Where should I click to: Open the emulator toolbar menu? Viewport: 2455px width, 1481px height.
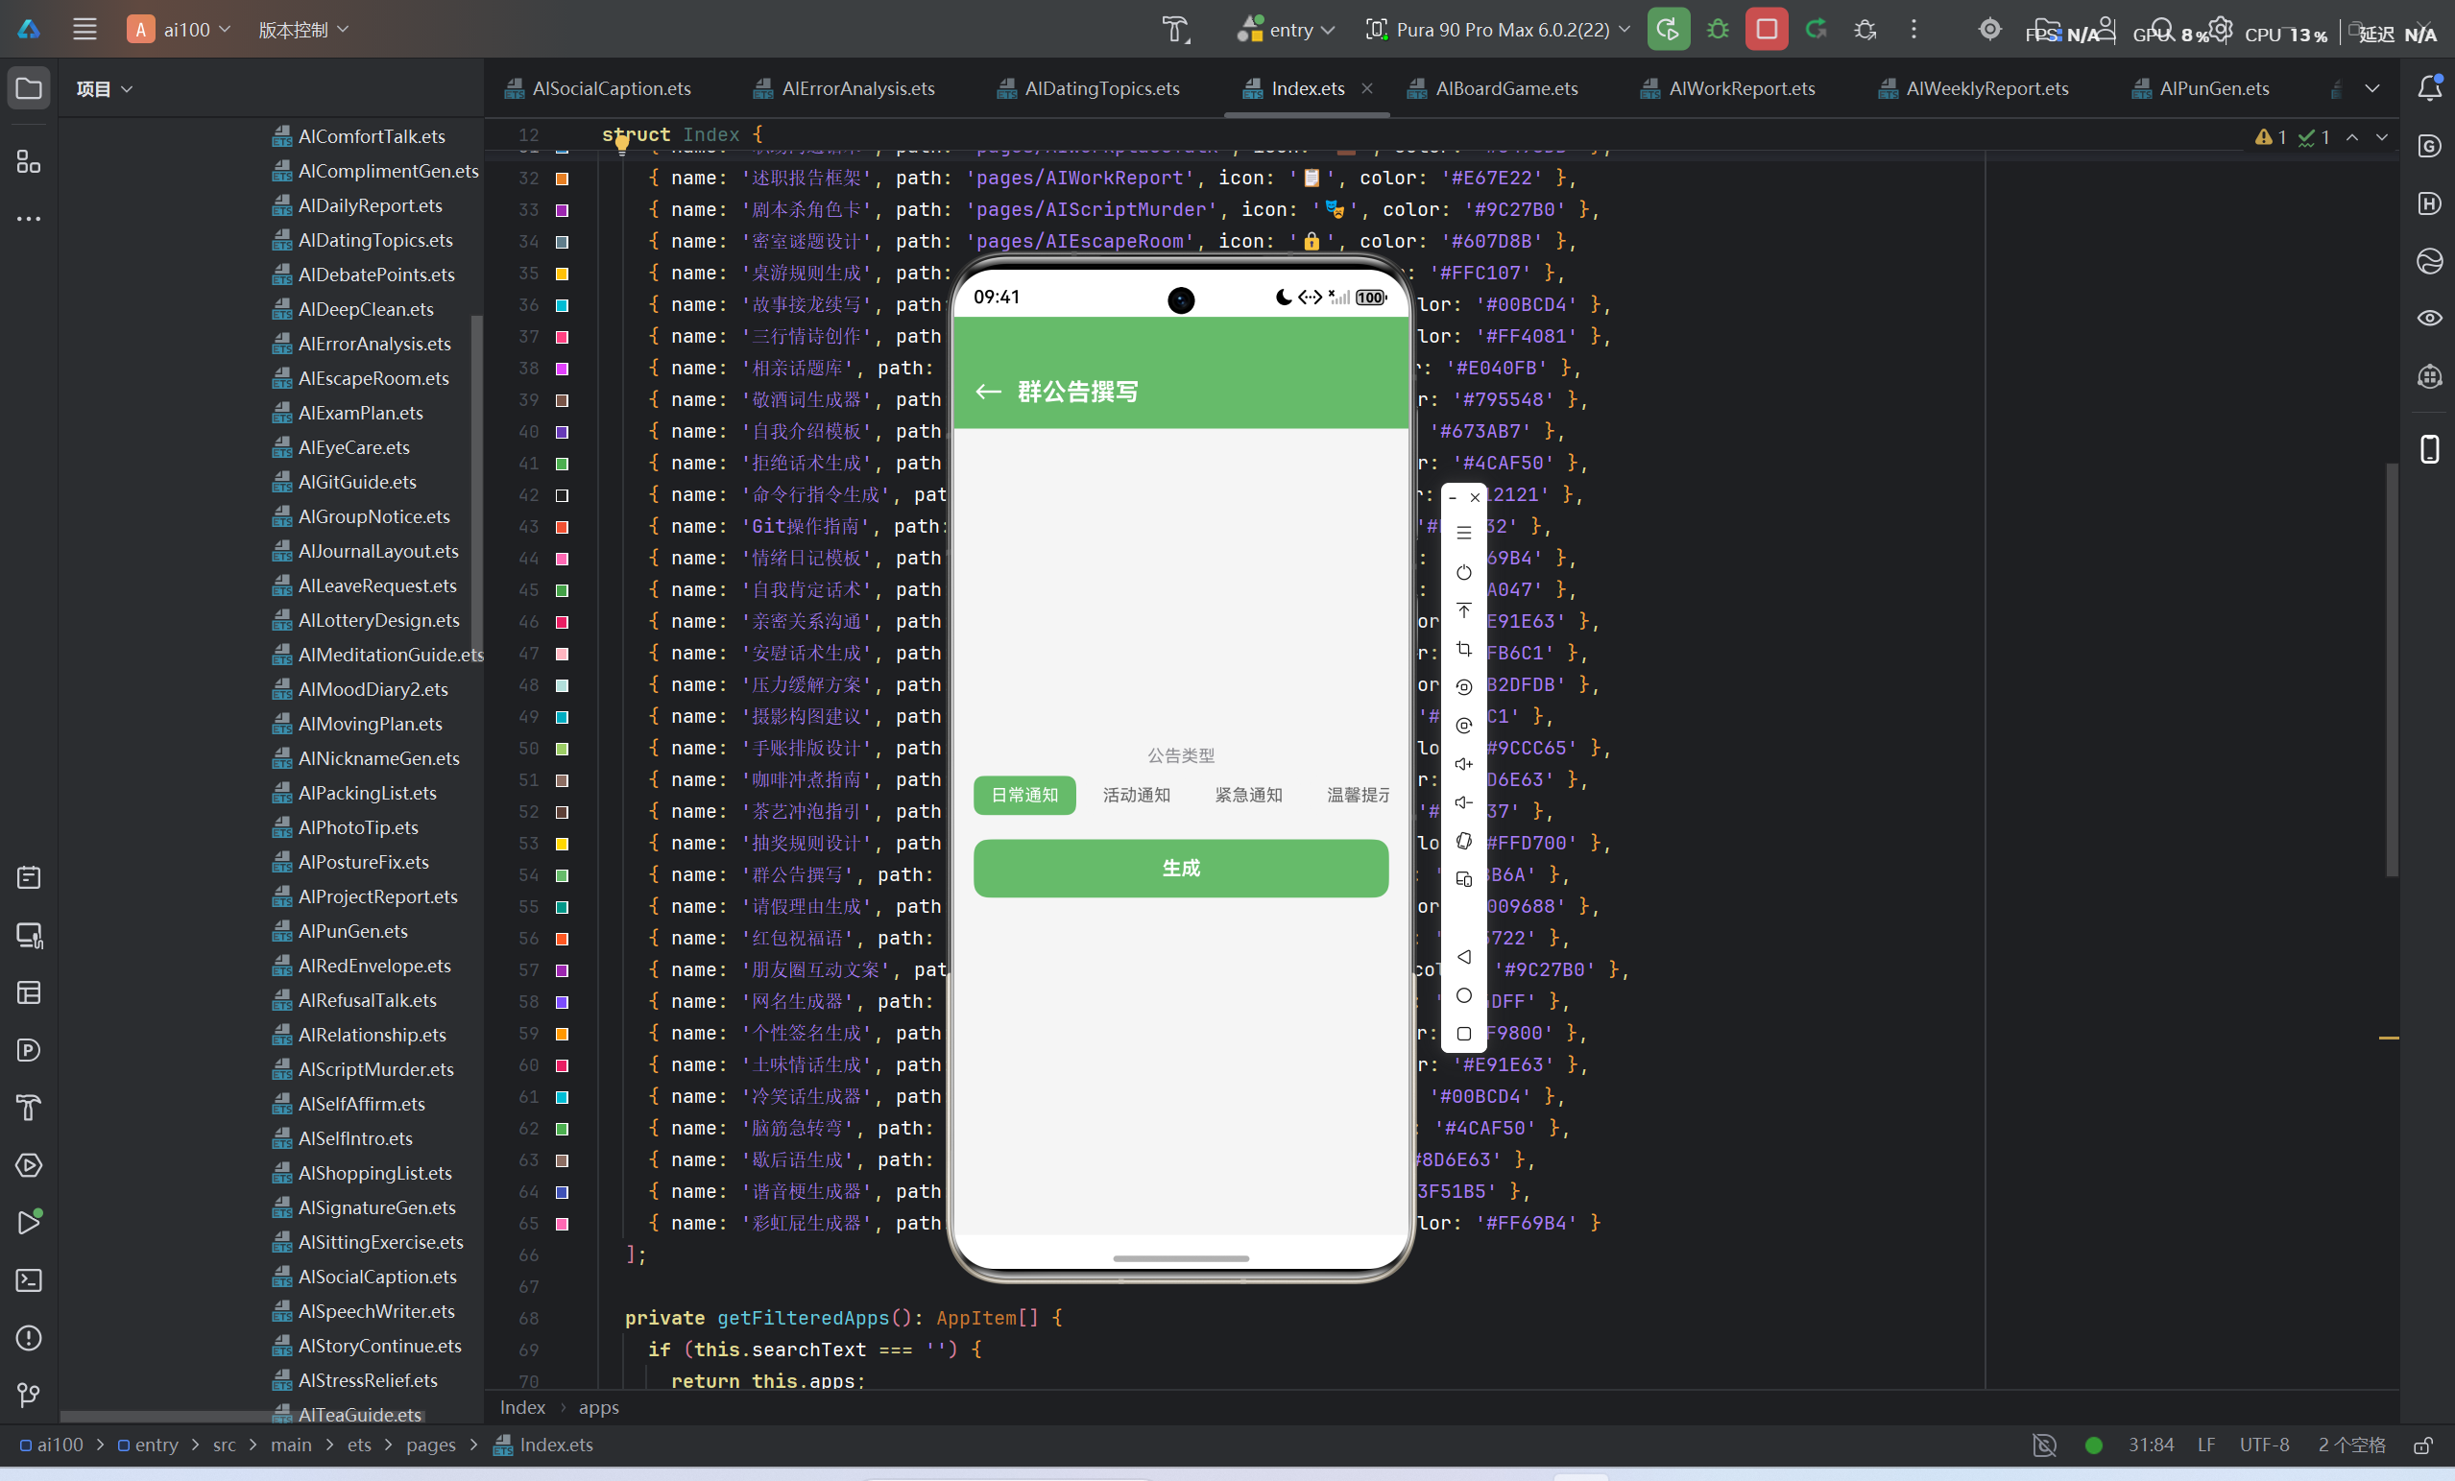[x=1462, y=533]
